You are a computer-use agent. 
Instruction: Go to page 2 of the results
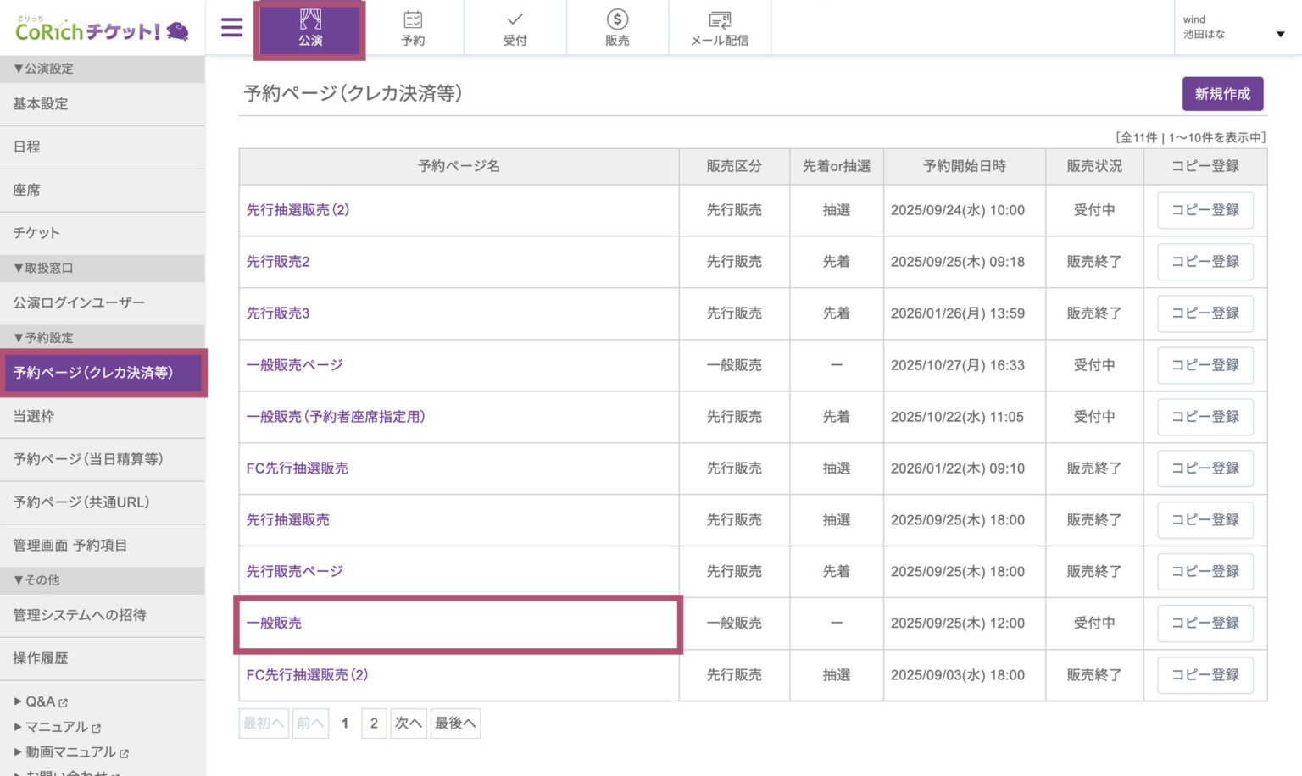[x=374, y=723]
